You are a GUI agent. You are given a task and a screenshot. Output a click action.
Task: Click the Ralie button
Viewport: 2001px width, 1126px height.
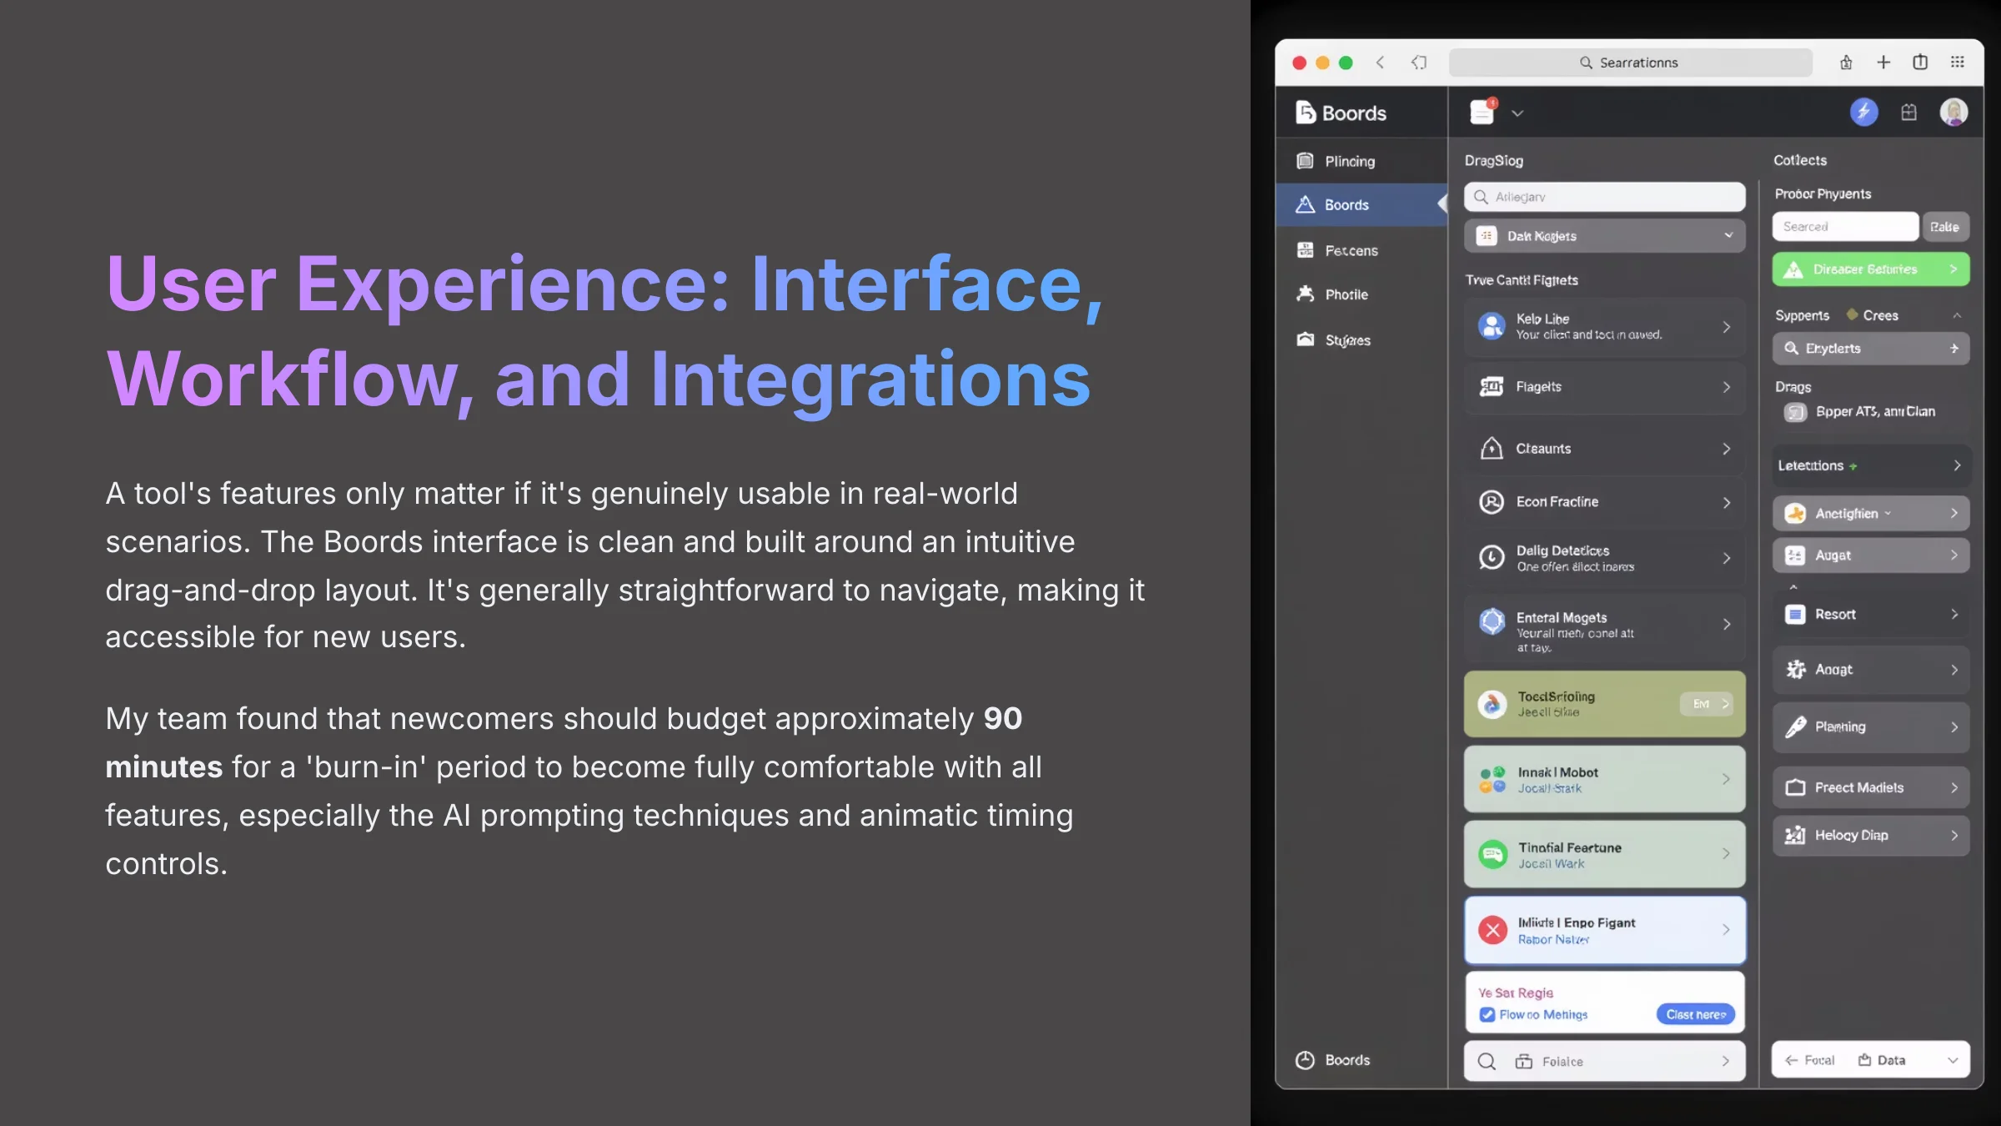click(x=1945, y=227)
